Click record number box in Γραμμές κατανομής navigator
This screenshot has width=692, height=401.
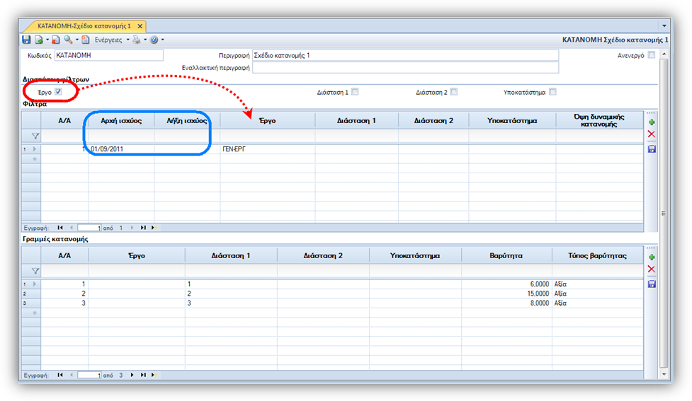coord(89,375)
